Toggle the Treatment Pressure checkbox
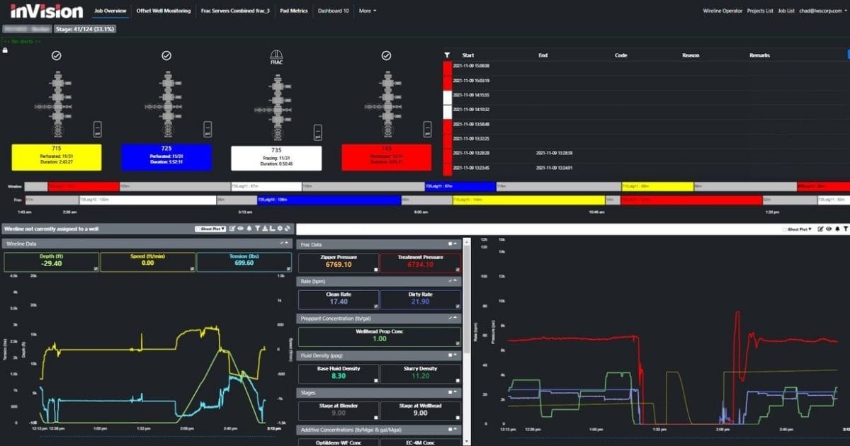This screenshot has height=446, width=850. pyautogui.click(x=458, y=270)
